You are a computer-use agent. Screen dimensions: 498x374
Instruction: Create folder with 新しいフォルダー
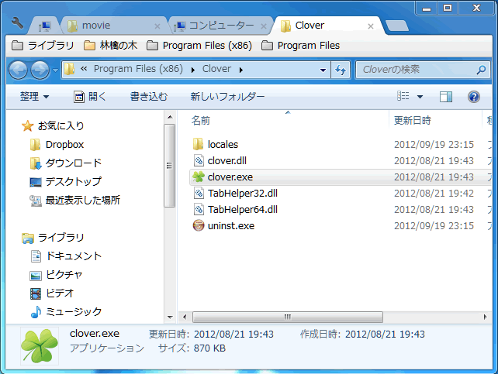pyautogui.click(x=227, y=96)
